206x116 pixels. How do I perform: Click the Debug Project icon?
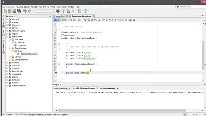pyautogui.click(x=79, y=11)
